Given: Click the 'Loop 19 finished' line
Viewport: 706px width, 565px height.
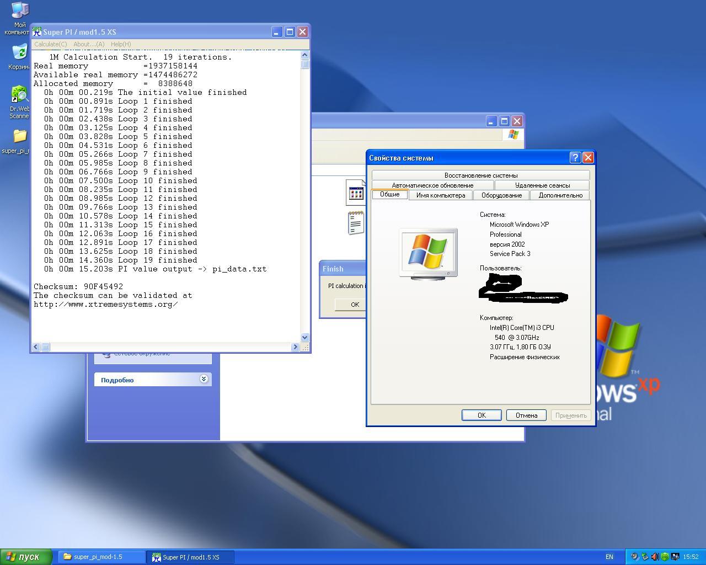Looking at the screenshot, I should click(121, 260).
